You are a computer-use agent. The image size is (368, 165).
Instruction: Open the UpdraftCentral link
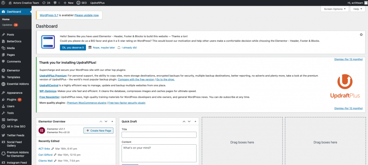point(49,85)
